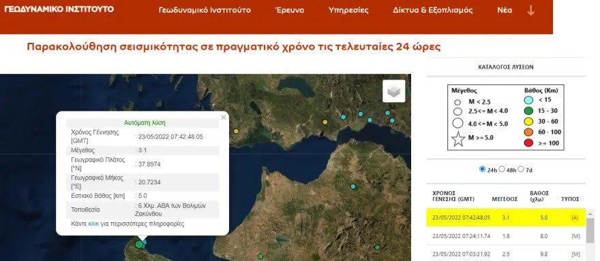Select the 07:24:11.74 earthquake row
This screenshot has height=261, width=600.
tap(506, 237)
